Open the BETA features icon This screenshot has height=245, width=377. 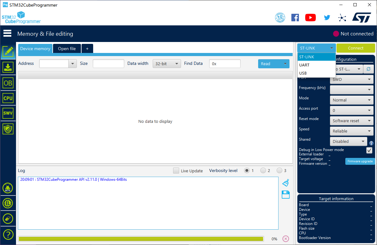[8, 188]
